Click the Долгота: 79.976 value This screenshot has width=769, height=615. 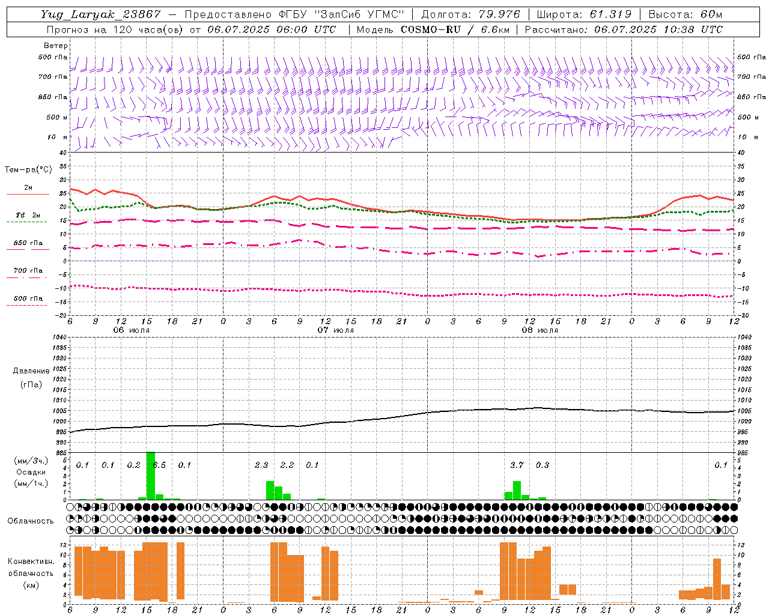(x=471, y=14)
